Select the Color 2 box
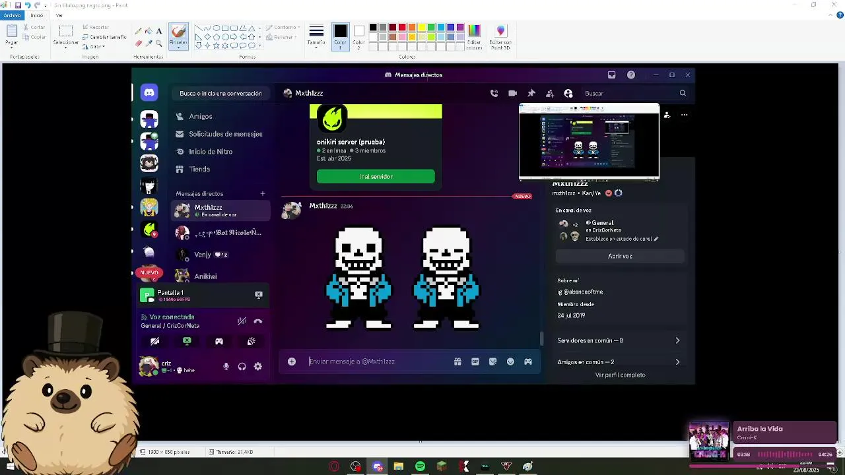This screenshot has width=845, height=475. click(x=358, y=36)
